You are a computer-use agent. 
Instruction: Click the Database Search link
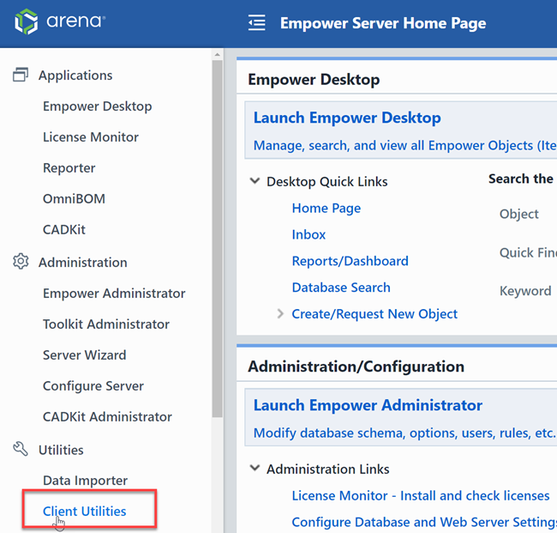pos(340,288)
